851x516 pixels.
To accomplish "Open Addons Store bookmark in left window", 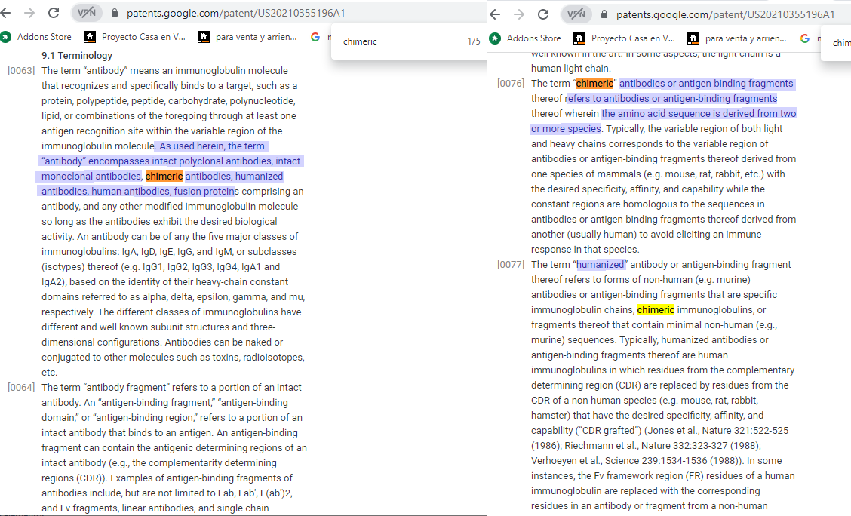I will (x=38, y=37).
